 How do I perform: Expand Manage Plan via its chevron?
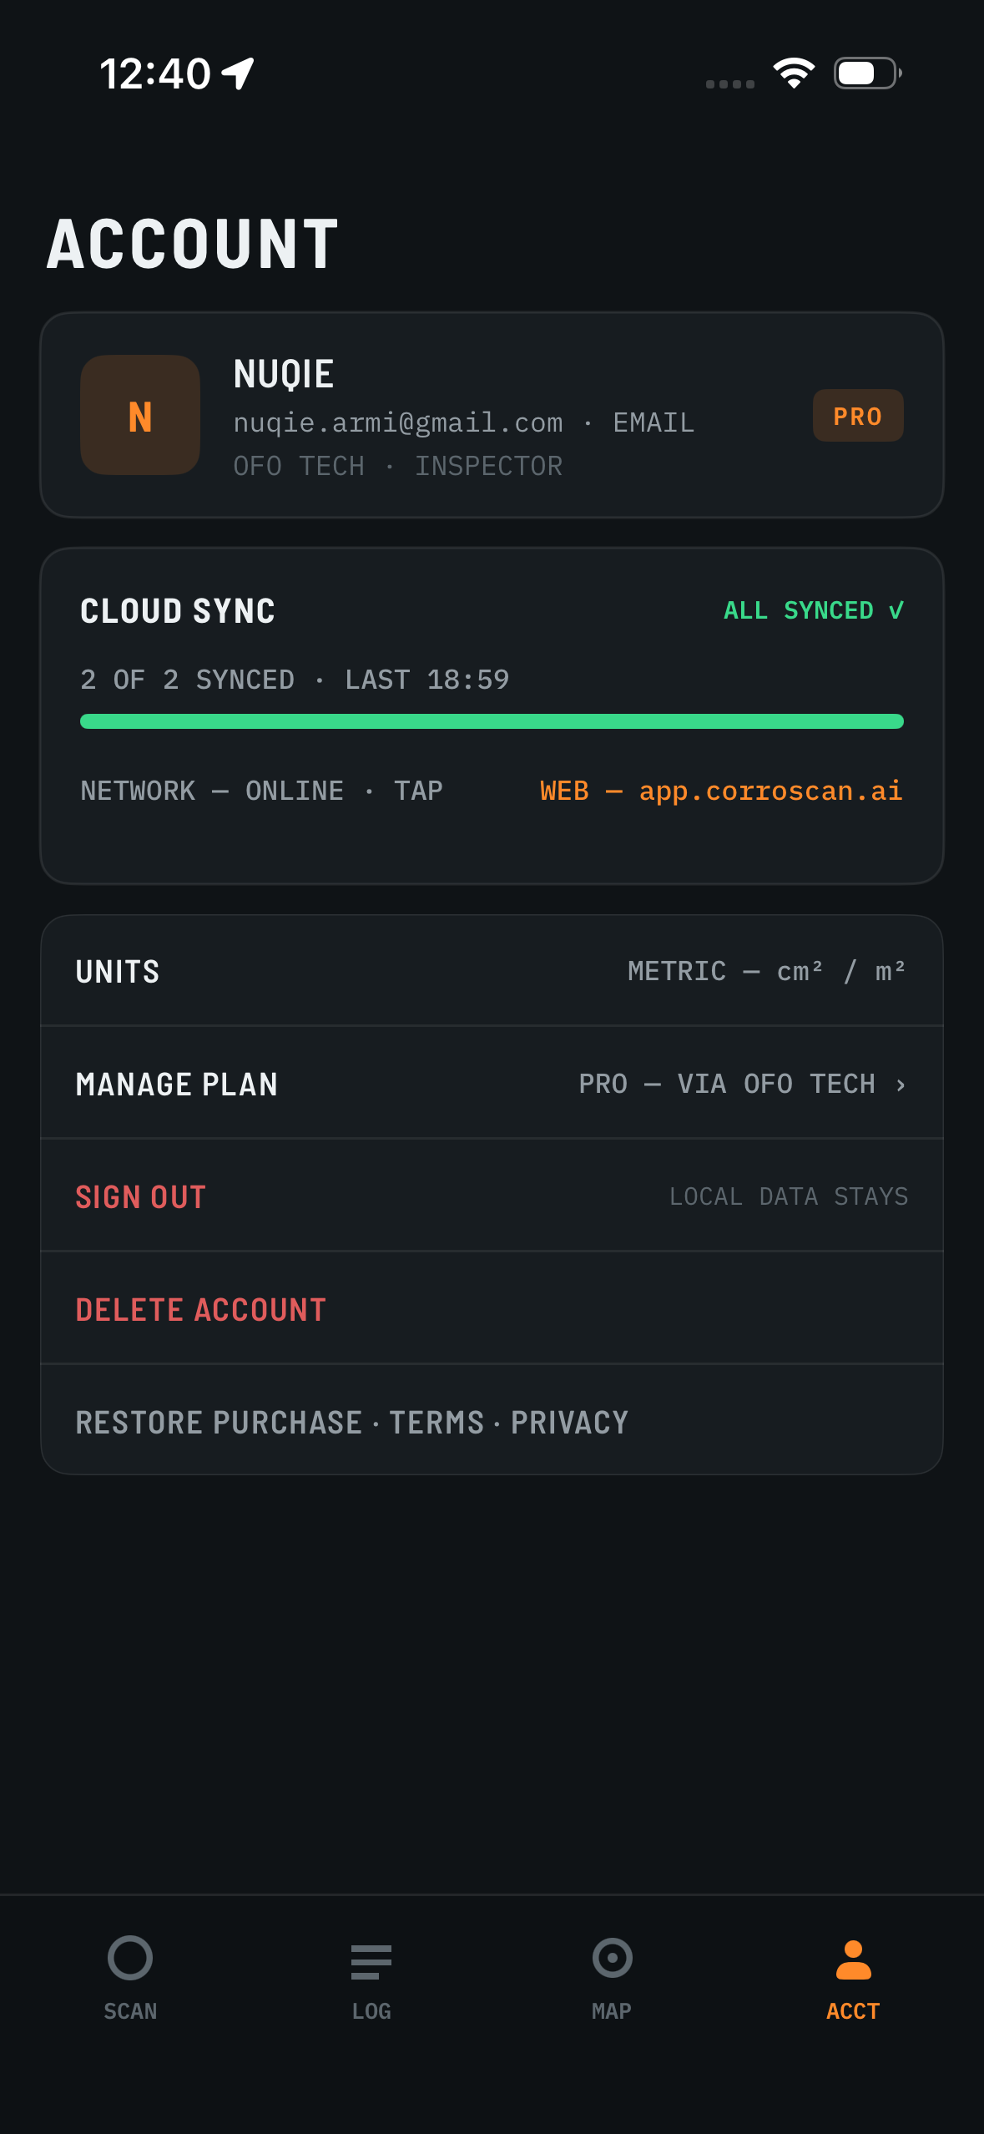point(901,1085)
